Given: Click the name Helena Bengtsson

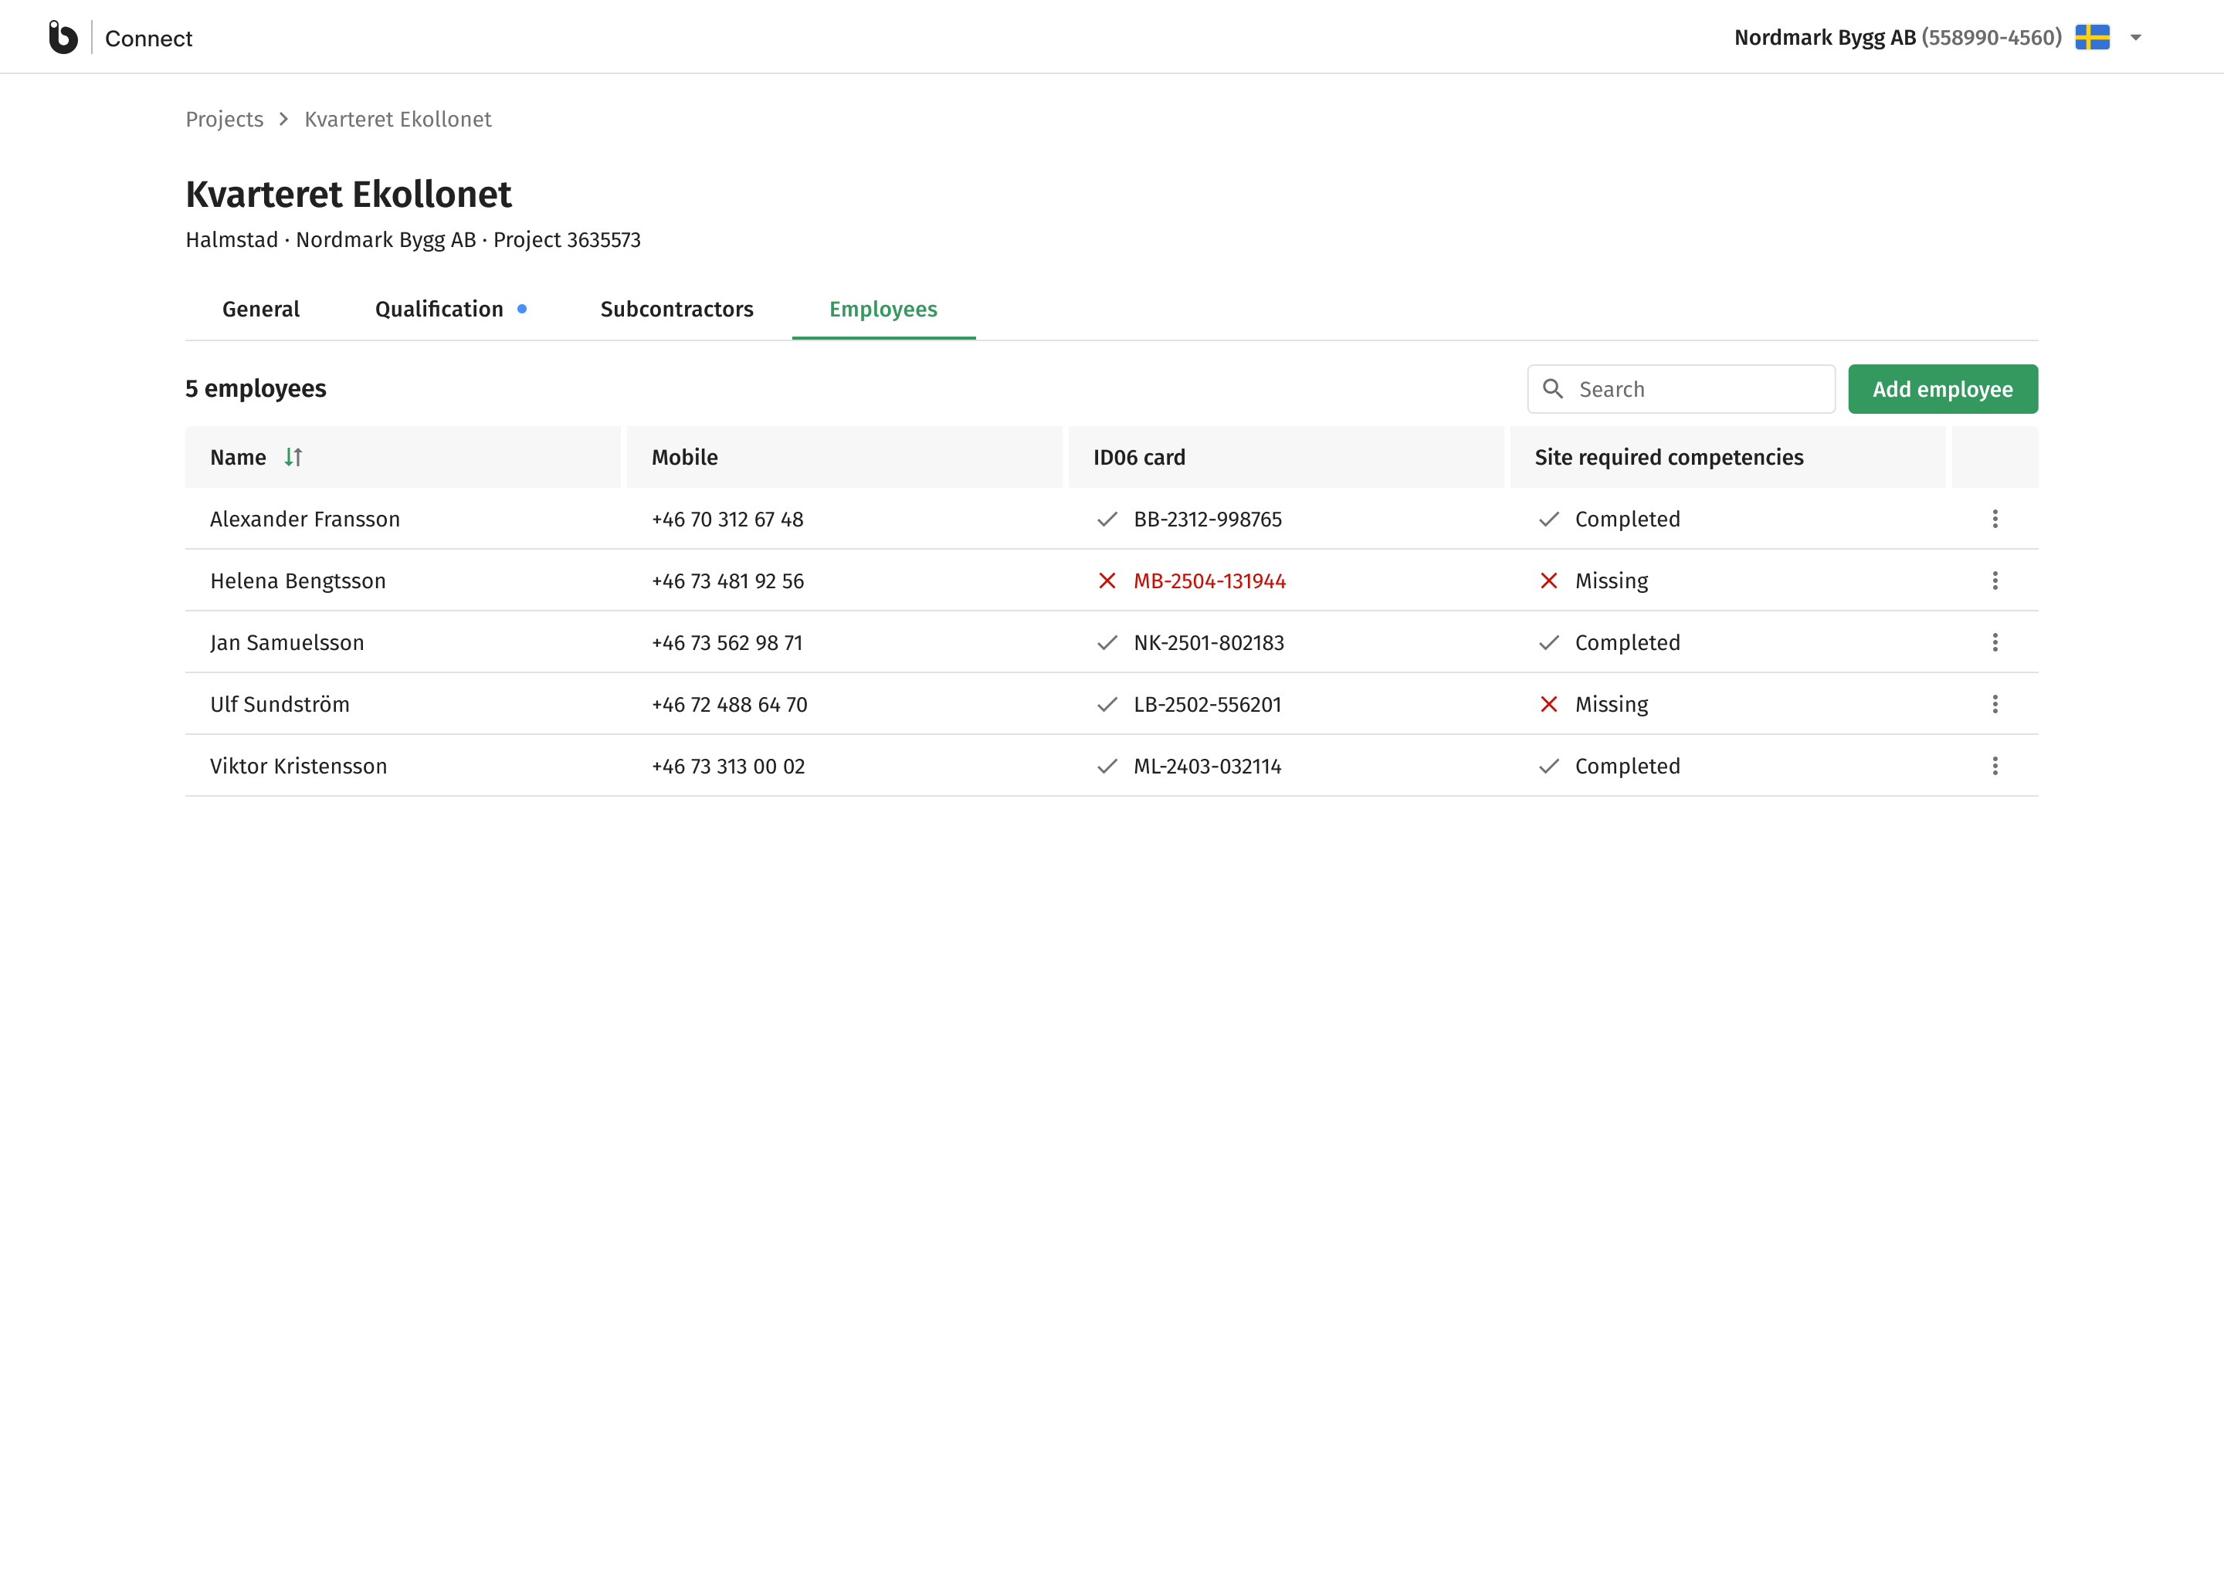Looking at the screenshot, I should pos(298,581).
